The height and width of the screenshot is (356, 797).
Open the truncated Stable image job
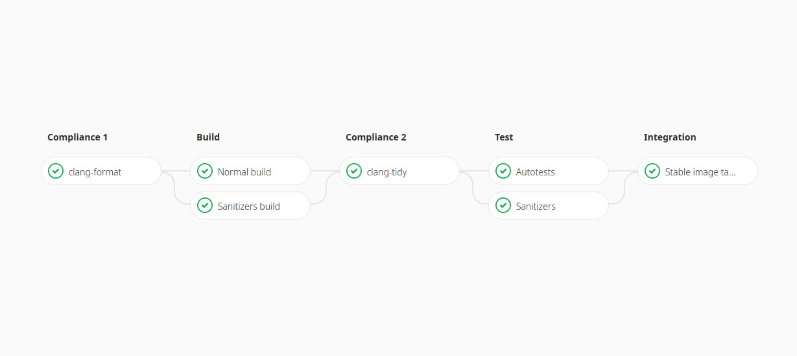coord(698,172)
